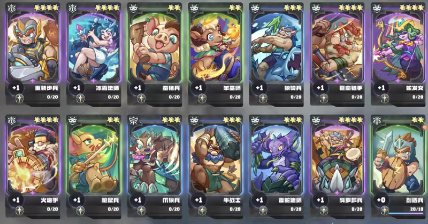Tap the star badge under 狼骑兵
428x224 pixels.
(x=263, y=99)
